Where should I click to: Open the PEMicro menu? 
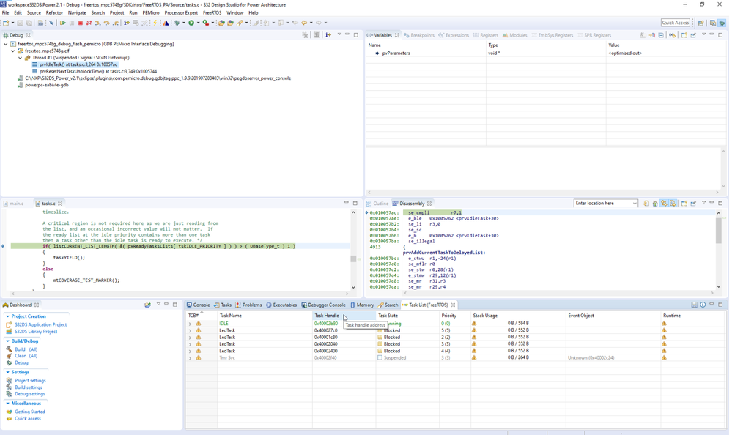(150, 12)
